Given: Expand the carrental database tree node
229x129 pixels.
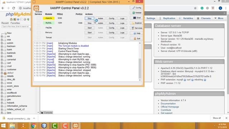Looking at the screenshot, I should point(2,59).
